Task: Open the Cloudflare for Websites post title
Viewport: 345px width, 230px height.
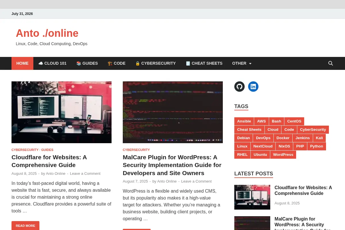Action: 49,161
